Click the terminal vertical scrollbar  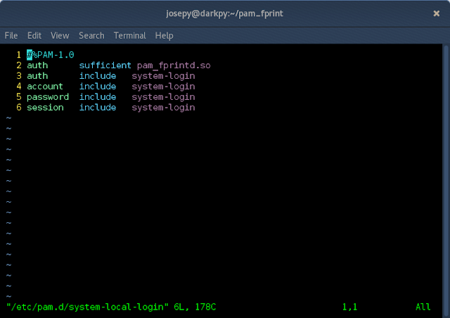point(446,181)
